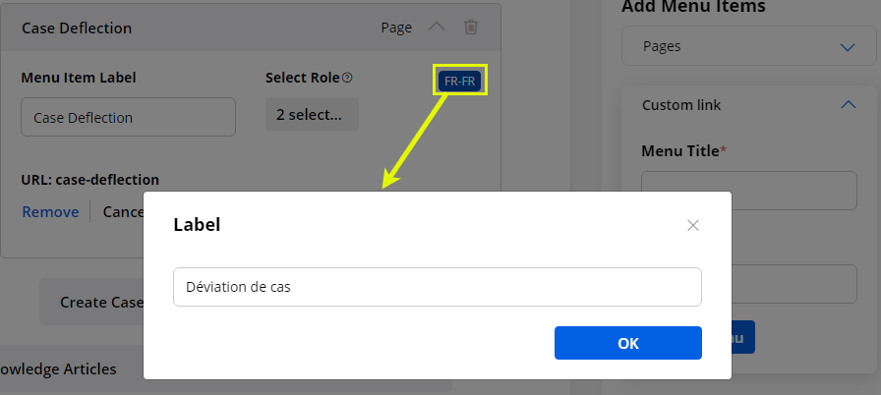Open the Select Role dropdown showing 2 selected
881x395 pixels.
point(311,115)
